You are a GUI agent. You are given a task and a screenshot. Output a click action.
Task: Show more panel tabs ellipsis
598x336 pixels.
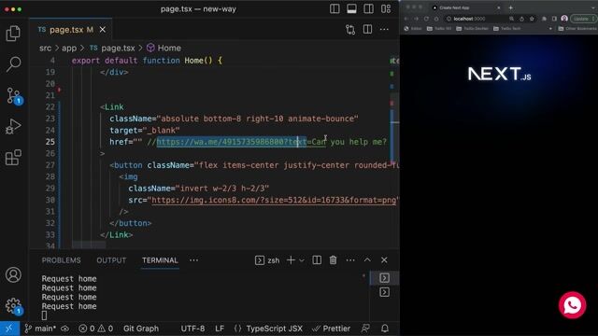(193, 260)
